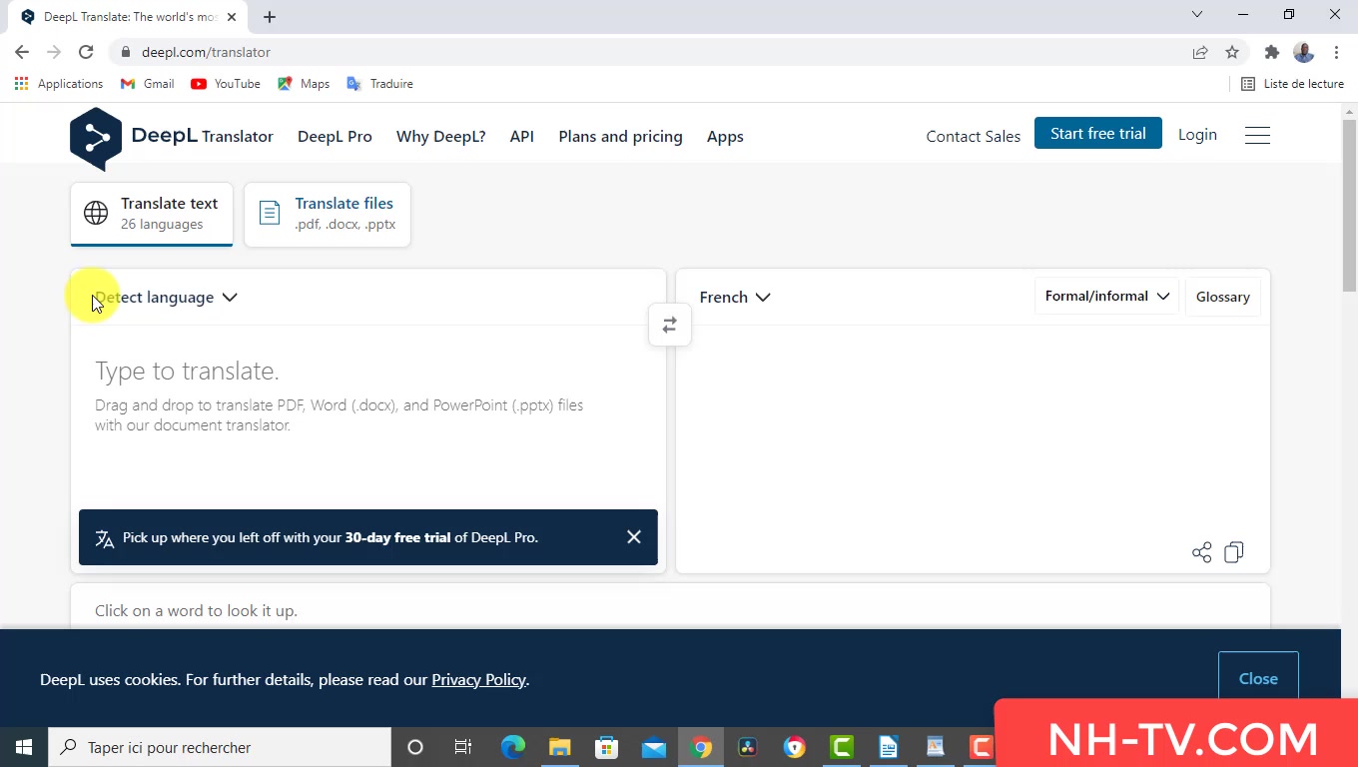1358x767 pixels.
Task: Open the Gmail bookmark
Action: [x=147, y=84]
